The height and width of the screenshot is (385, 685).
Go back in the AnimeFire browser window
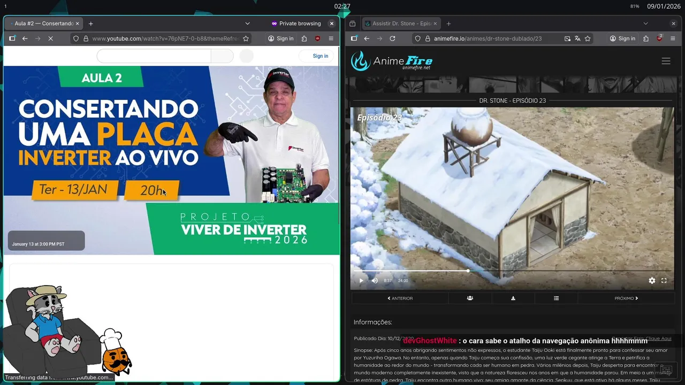click(367, 38)
